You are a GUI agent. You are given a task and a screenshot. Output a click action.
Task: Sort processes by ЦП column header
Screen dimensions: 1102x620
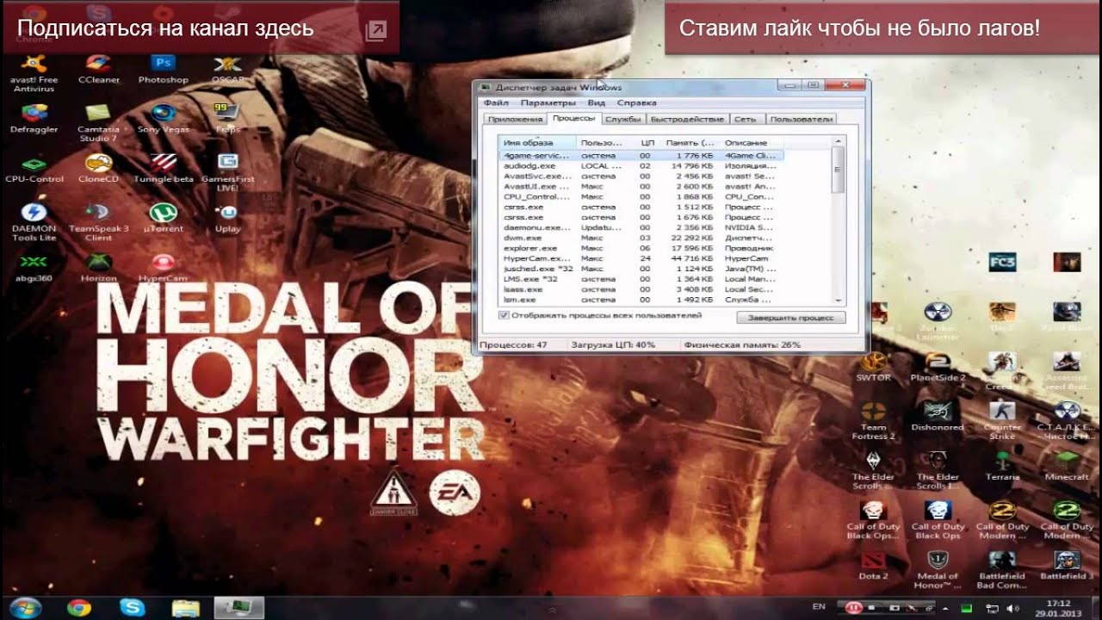649,142
